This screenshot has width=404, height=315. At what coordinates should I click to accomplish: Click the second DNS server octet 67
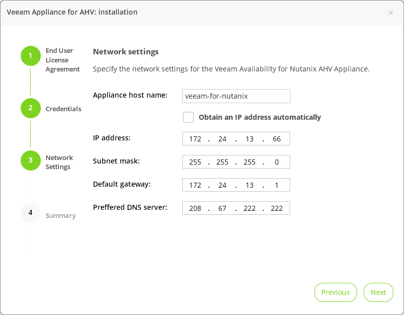222,208
